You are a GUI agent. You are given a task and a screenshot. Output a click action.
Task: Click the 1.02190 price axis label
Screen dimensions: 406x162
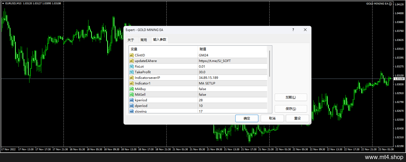400,146
